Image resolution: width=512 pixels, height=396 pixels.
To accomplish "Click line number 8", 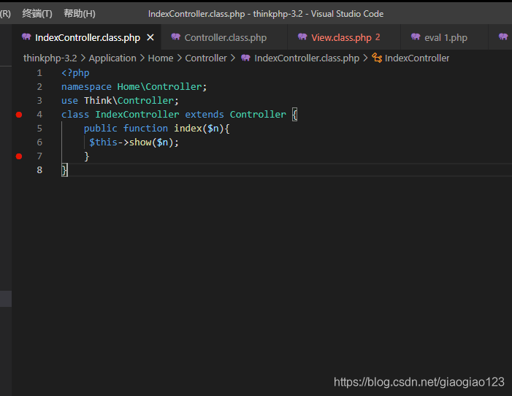I will pyautogui.click(x=39, y=170).
